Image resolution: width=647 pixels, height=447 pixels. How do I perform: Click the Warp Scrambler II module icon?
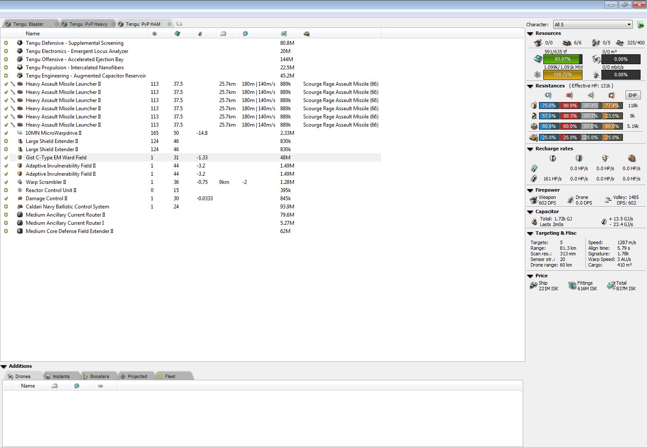pyautogui.click(x=20, y=182)
